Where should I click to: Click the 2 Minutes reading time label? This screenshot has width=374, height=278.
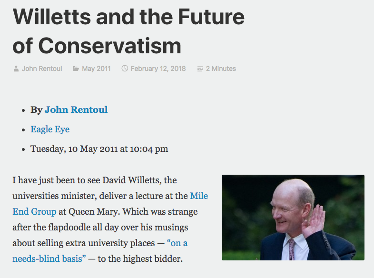(x=221, y=69)
